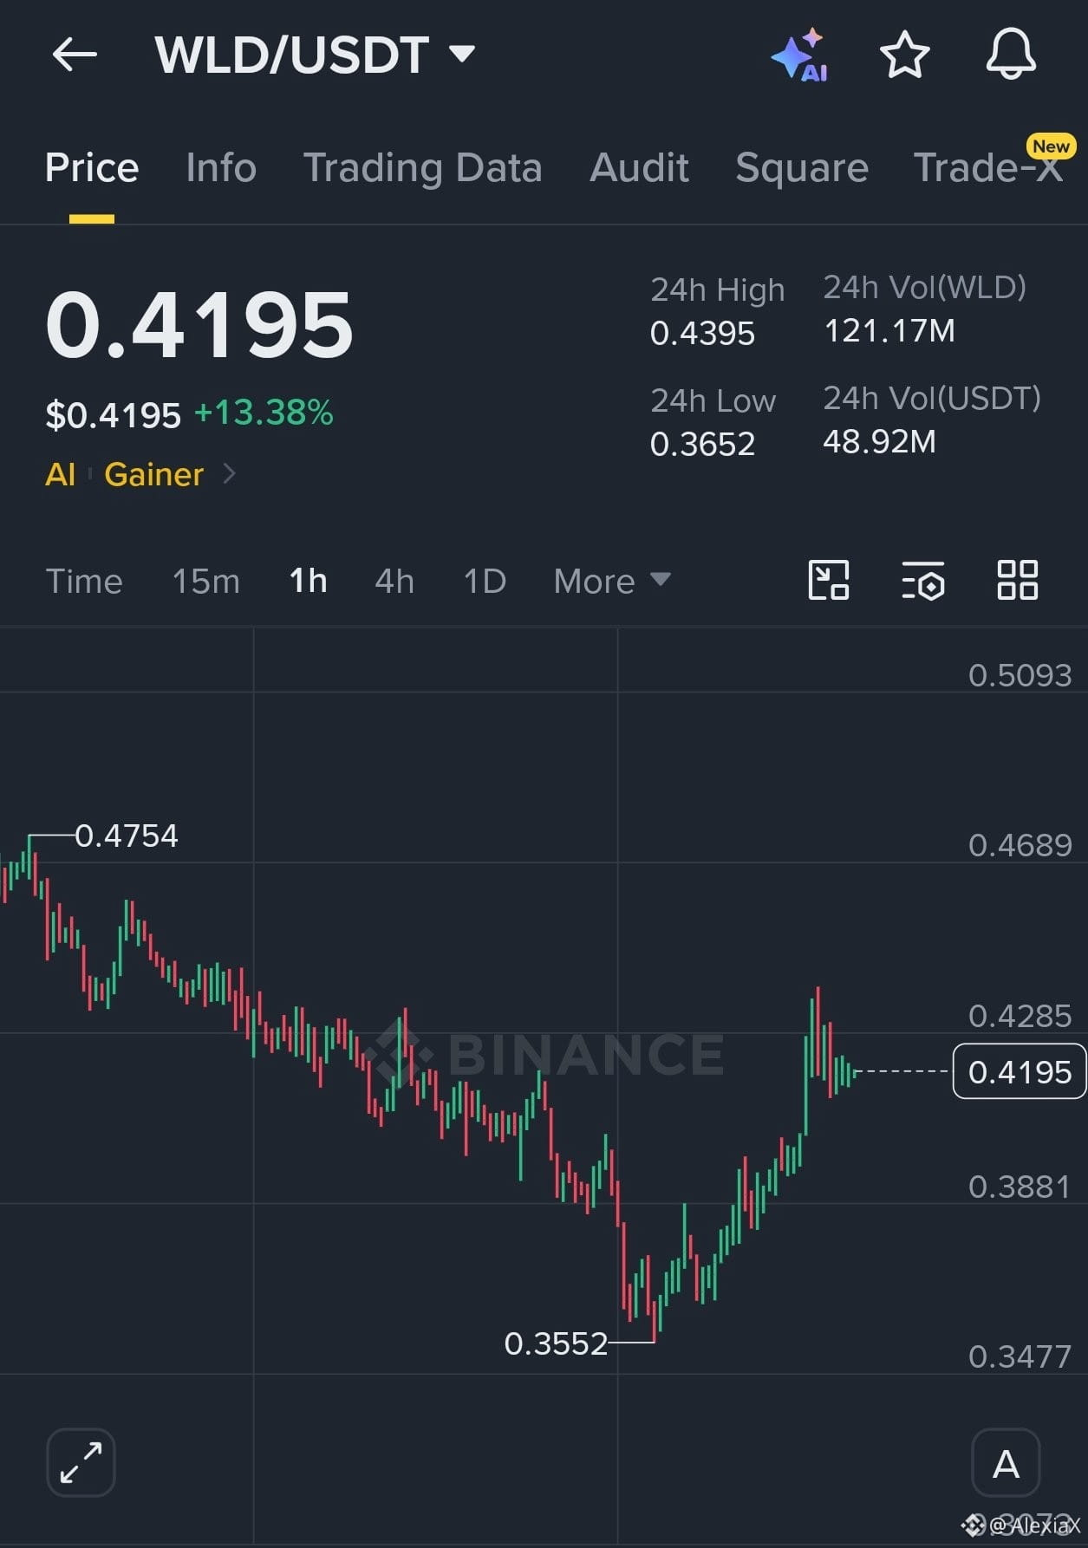Click the 0.5093 price axis label
1088x1548 pixels.
pyautogui.click(x=1020, y=675)
